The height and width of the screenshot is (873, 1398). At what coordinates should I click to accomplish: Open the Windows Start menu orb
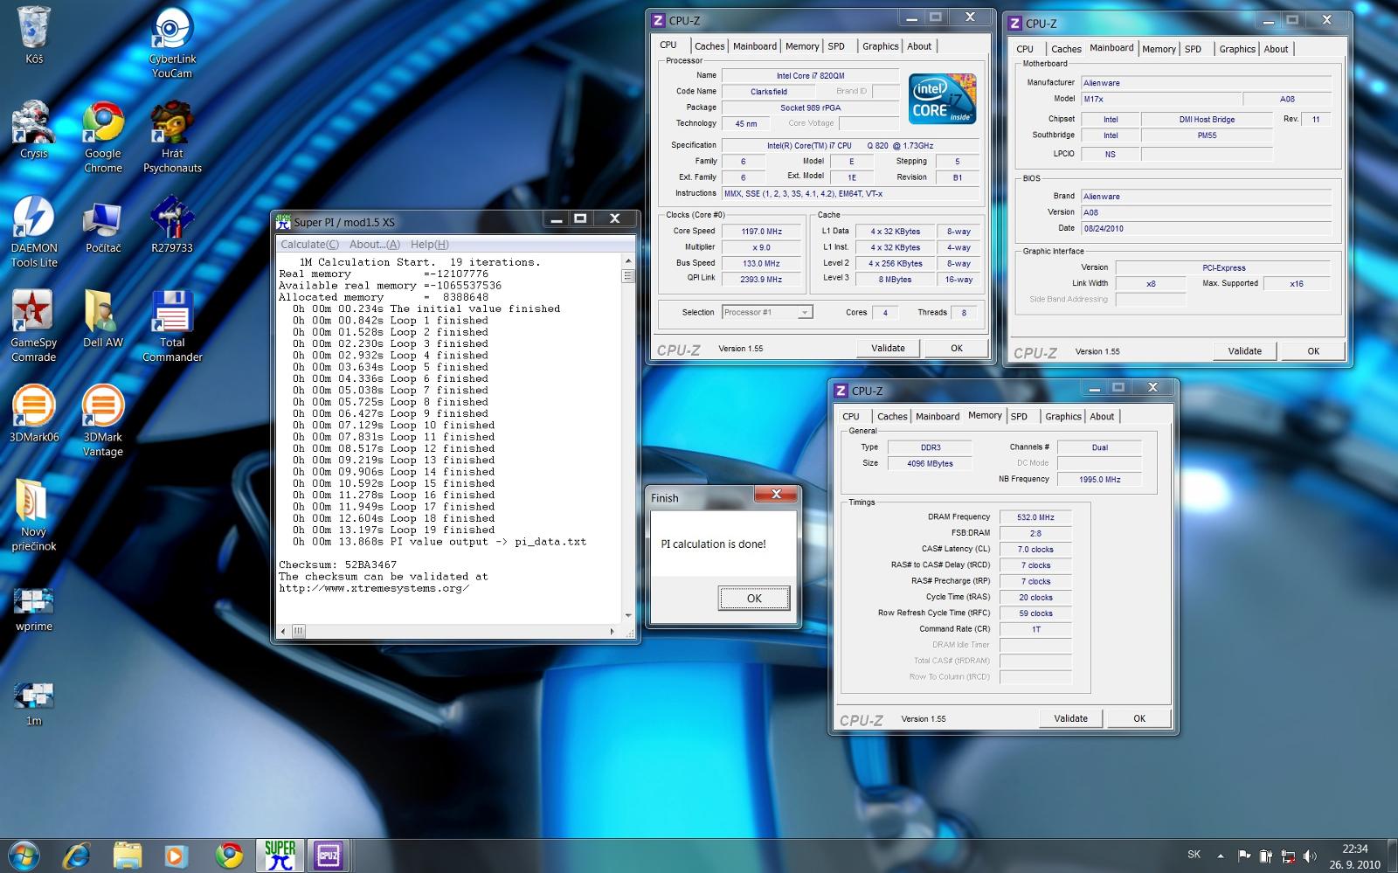pyautogui.click(x=24, y=855)
